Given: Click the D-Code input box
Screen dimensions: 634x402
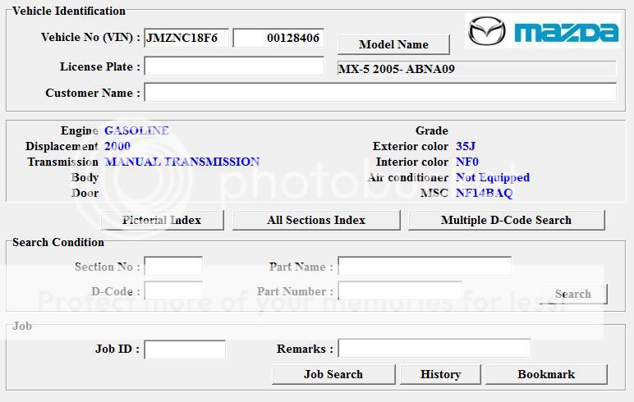Looking at the screenshot, I should tap(173, 291).
